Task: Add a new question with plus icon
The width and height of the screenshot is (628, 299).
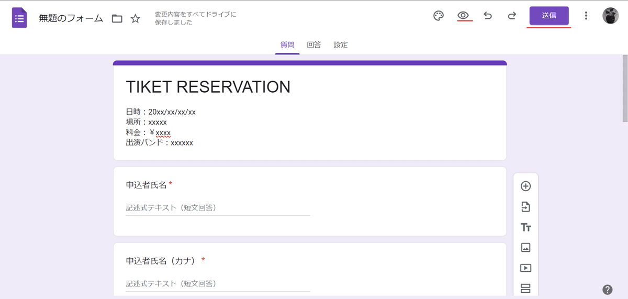Action: (526, 186)
